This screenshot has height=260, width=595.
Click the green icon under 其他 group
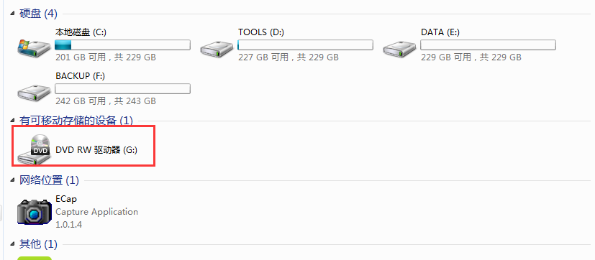tap(35, 258)
